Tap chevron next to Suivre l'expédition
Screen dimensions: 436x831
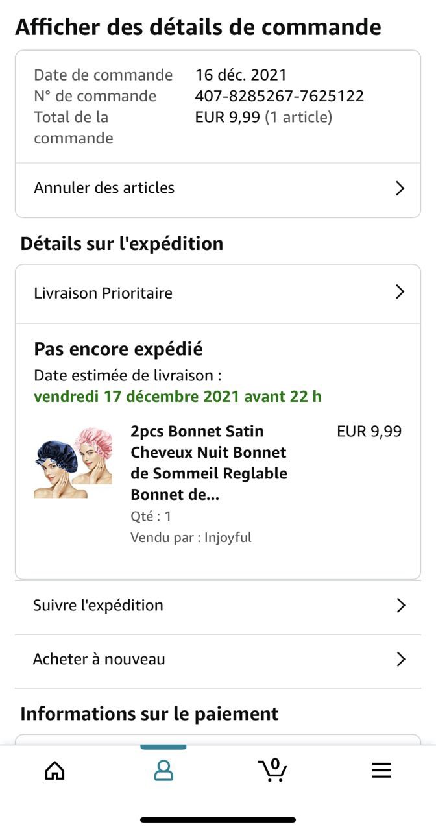400,606
